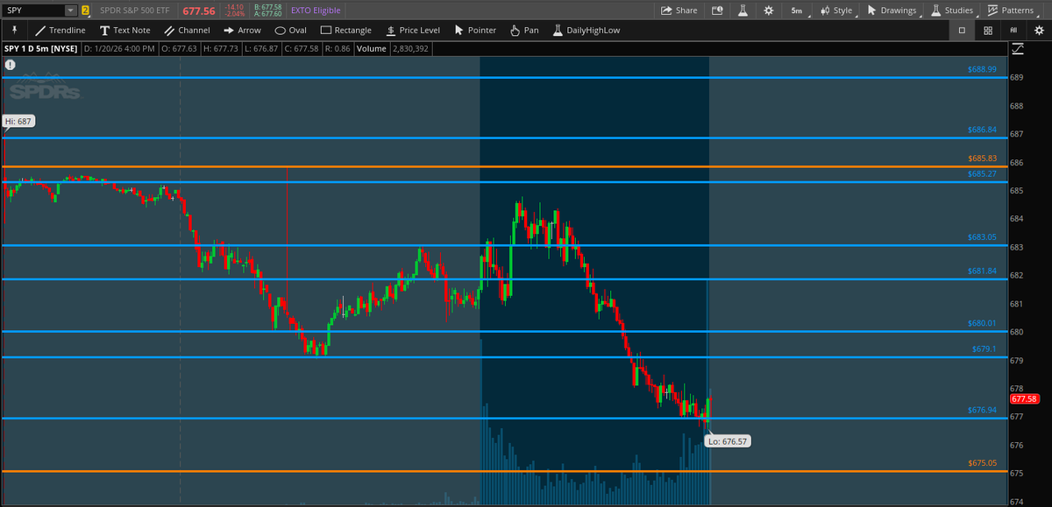Select the Text Note tool

click(x=124, y=30)
